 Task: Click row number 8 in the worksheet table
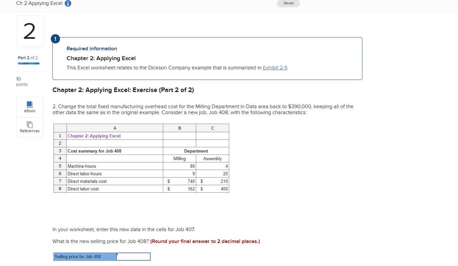(60, 189)
